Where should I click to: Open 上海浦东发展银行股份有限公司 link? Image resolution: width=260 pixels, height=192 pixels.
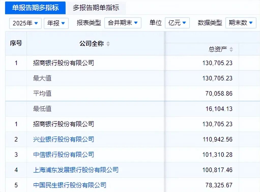click(76, 170)
